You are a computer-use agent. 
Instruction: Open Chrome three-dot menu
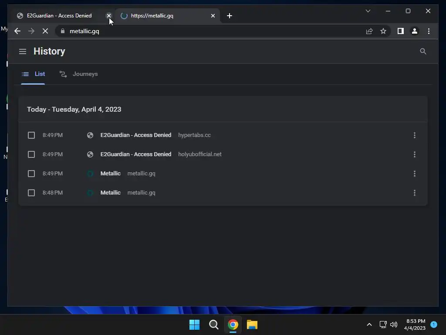pyautogui.click(x=429, y=31)
